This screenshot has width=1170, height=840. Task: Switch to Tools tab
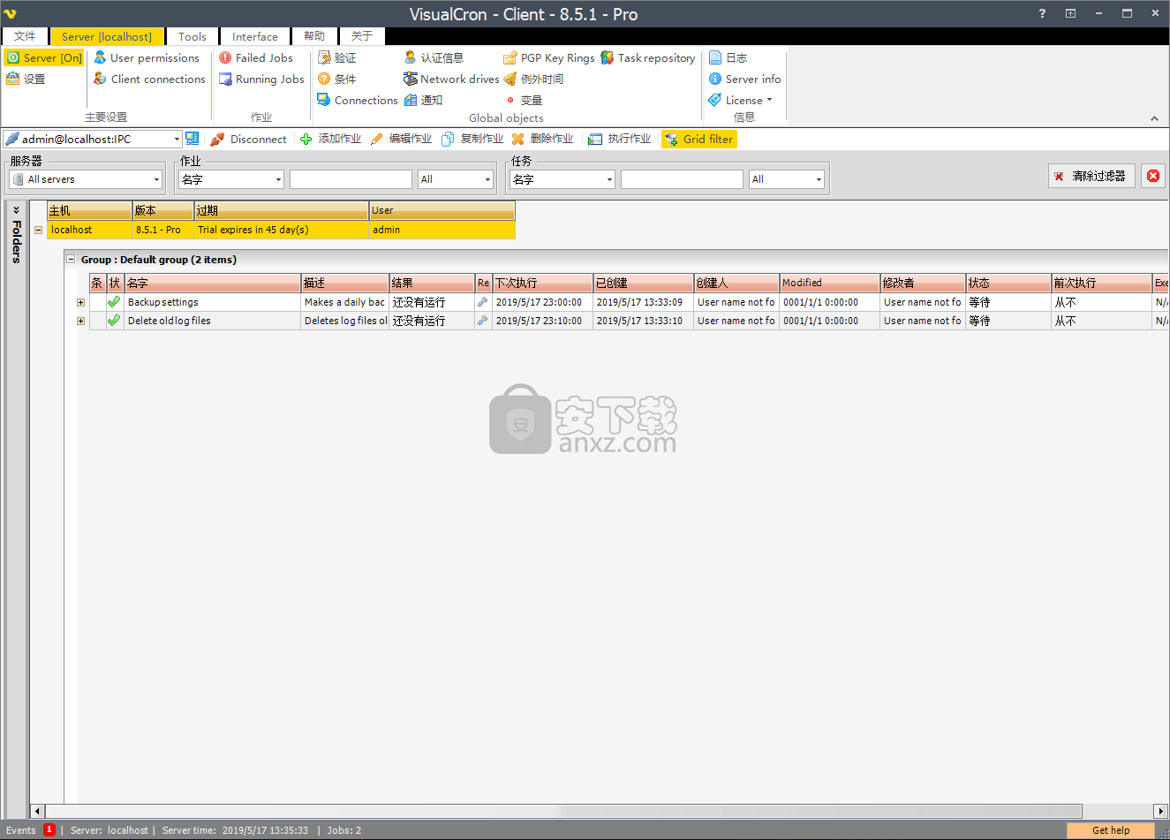click(192, 36)
